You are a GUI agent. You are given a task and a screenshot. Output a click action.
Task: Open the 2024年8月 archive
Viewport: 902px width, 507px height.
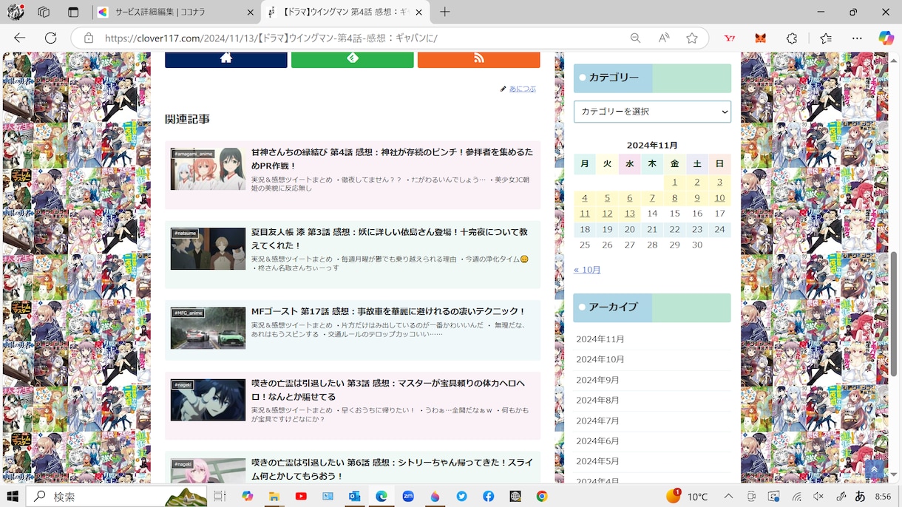coord(597,400)
